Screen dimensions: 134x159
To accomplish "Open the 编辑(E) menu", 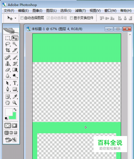I will 23,11.
